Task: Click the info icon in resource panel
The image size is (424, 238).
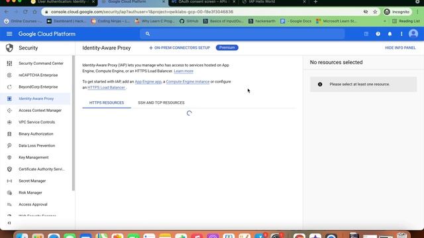Action: pos(320,84)
